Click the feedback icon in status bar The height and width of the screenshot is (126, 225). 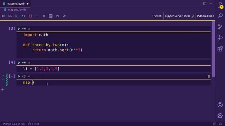click(214, 124)
